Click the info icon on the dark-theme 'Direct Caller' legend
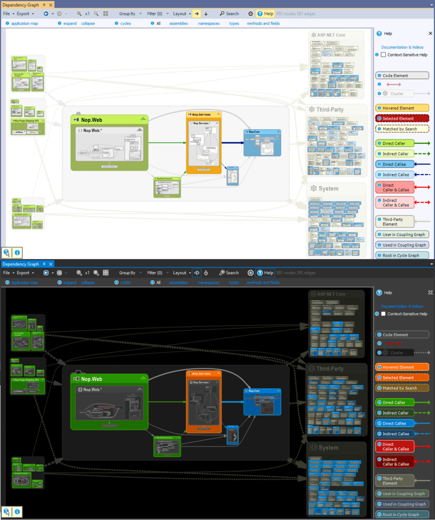Image resolution: width=435 pixels, height=520 pixels. pos(379,402)
